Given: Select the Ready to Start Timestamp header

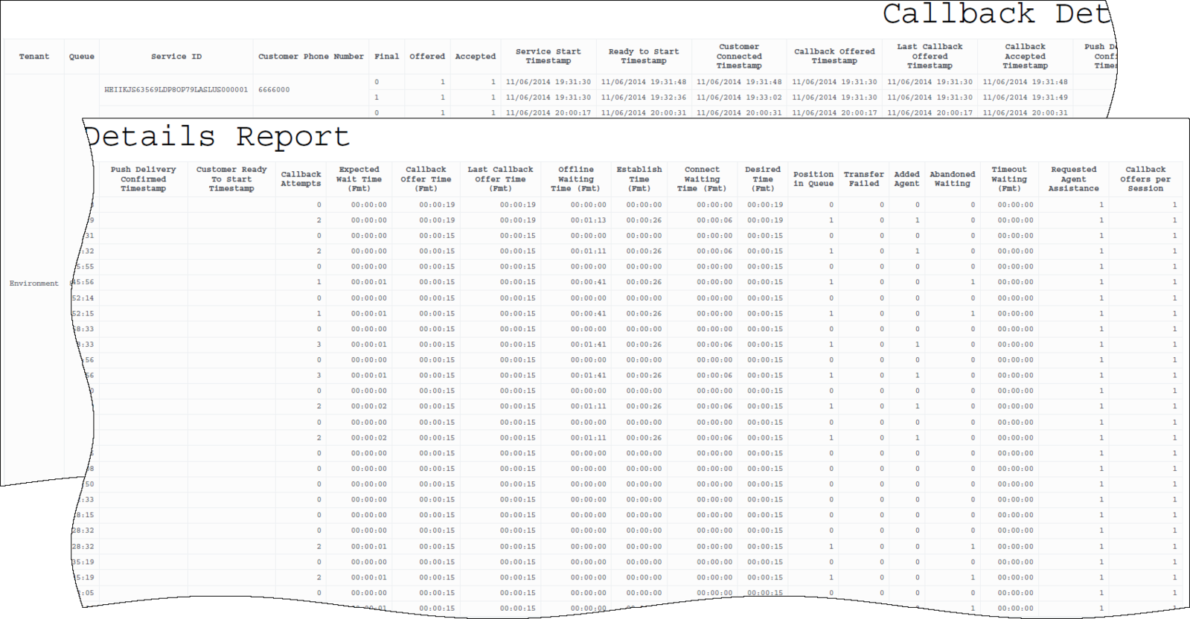Looking at the screenshot, I should pos(644,57).
